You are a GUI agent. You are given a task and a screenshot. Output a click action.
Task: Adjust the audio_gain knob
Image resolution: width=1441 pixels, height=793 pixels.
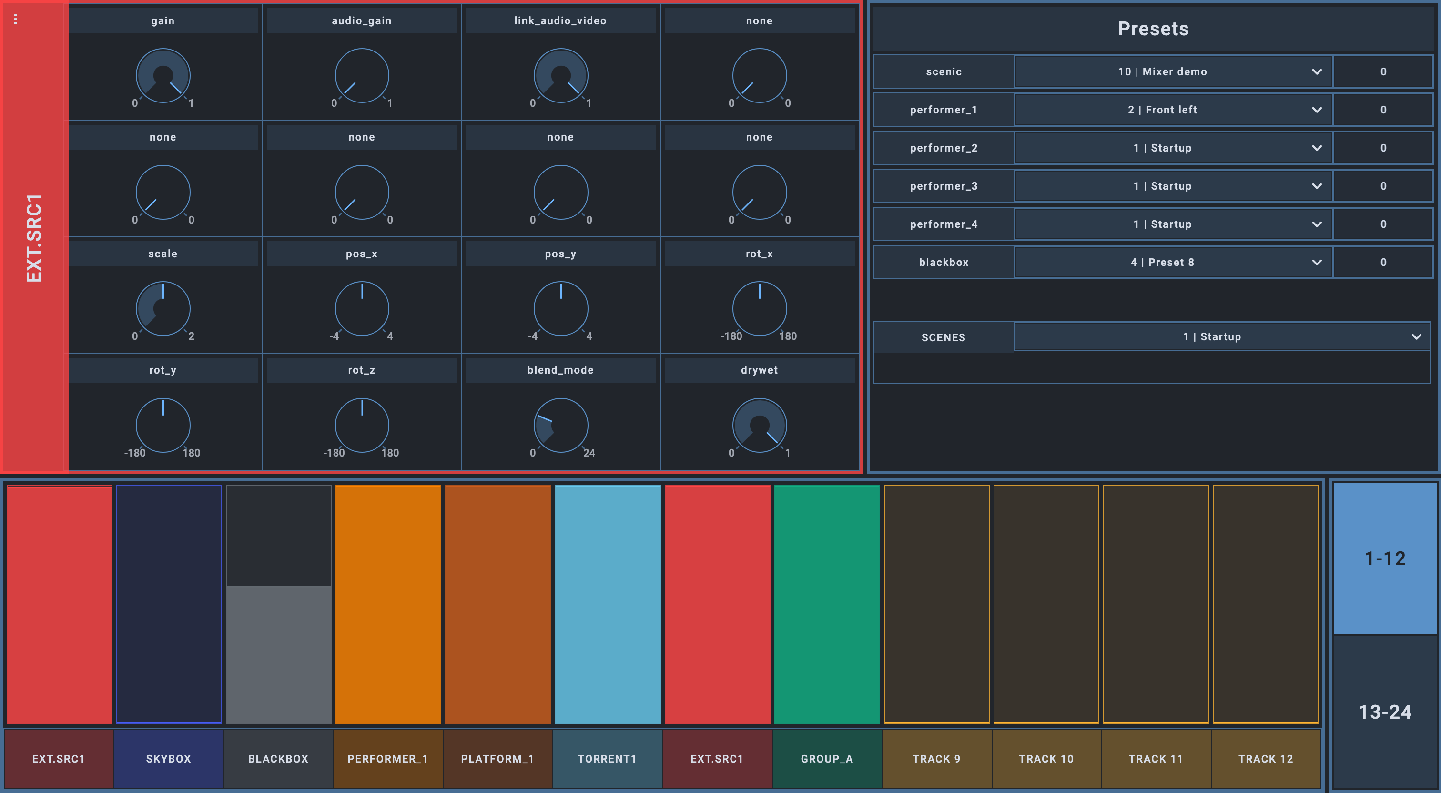(362, 76)
